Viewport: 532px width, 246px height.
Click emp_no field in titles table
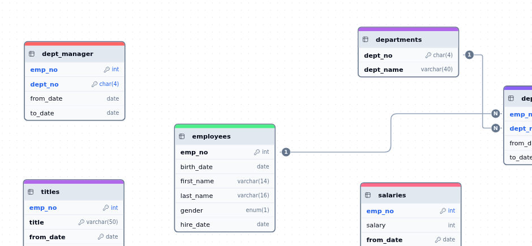(74, 208)
